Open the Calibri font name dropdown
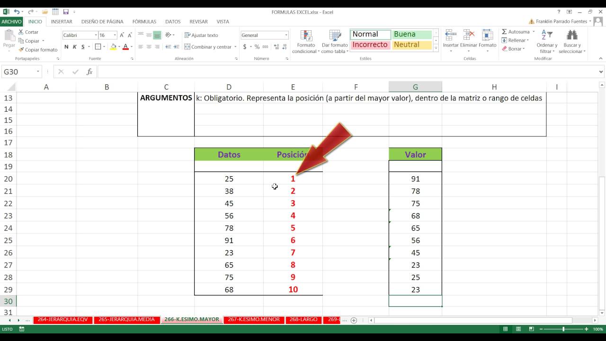This screenshot has height=341, width=606. coord(96,35)
